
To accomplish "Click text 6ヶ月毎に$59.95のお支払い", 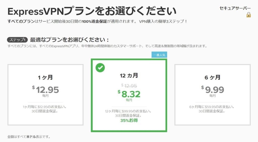I will point(212,107).
